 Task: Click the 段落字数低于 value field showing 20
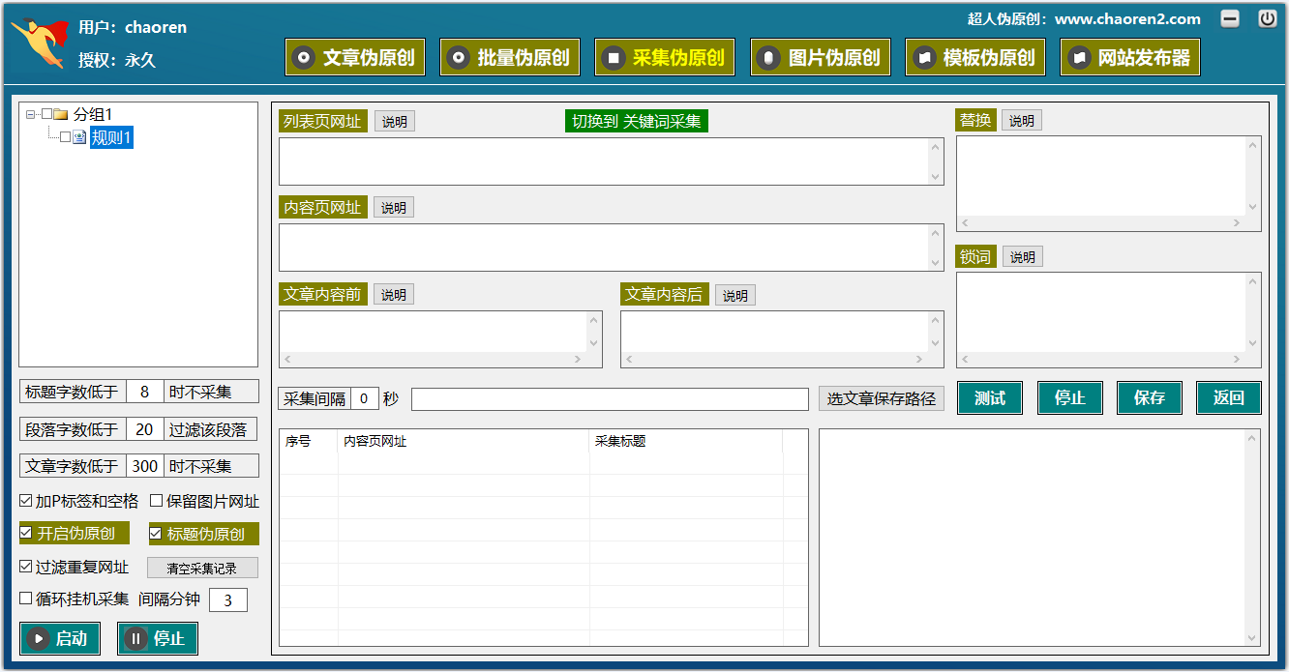(x=145, y=429)
